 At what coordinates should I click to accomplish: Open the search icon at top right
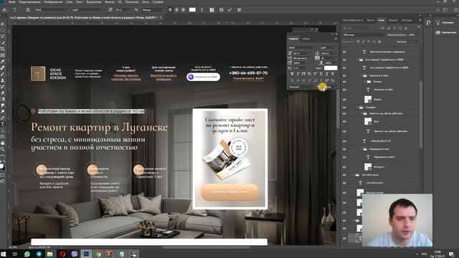tap(438, 9)
